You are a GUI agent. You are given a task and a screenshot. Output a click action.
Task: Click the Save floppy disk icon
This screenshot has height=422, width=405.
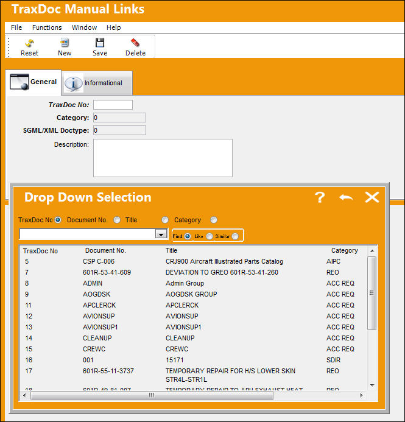pos(100,43)
